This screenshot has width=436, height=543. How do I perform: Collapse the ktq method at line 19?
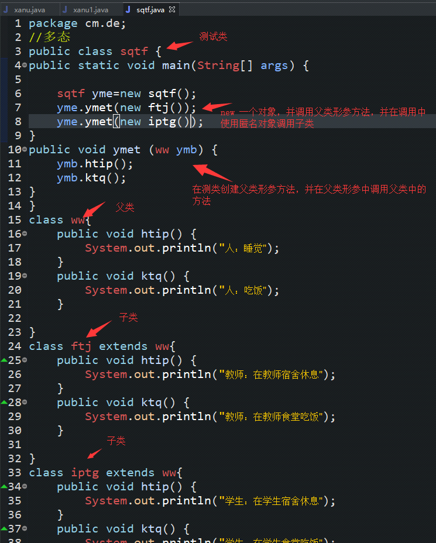click(x=25, y=276)
